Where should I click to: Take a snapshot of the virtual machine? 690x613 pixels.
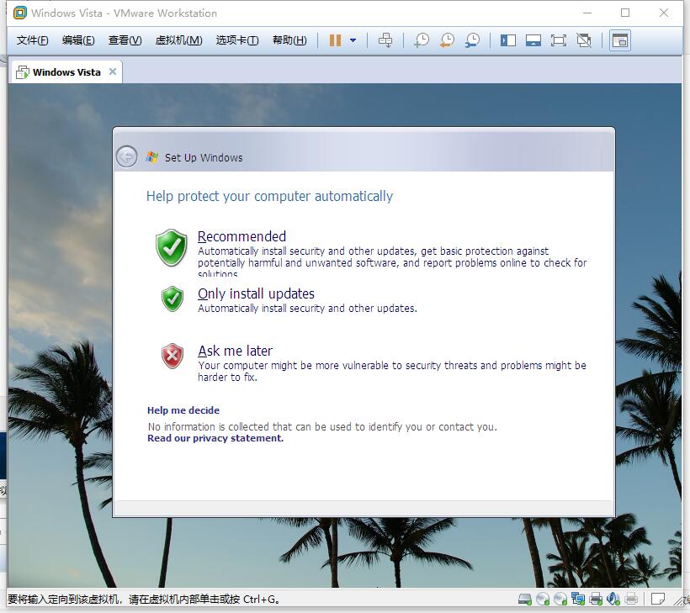pyautogui.click(x=422, y=40)
